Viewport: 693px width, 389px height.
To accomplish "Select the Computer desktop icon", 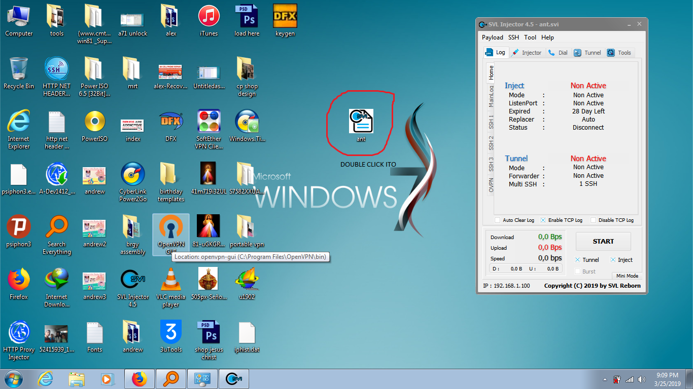I will (19, 16).
